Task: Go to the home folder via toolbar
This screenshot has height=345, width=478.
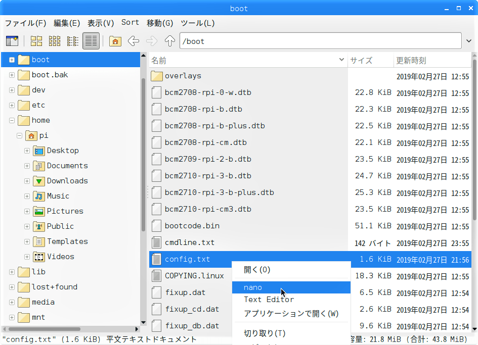Action: (x=115, y=41)
